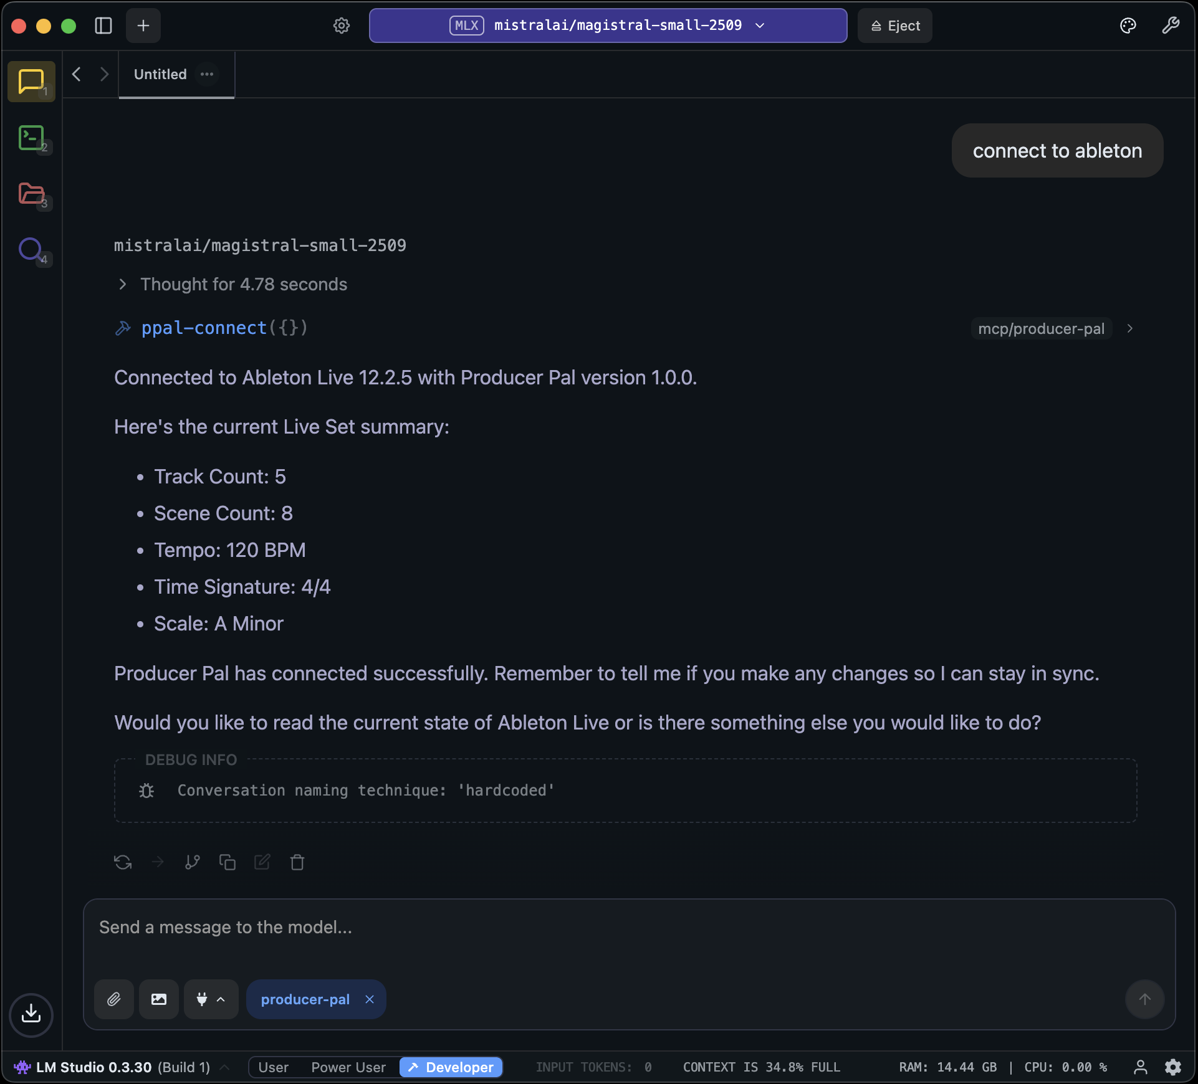
Task: Regenerate the assistant response
Action: pos(123,862)
